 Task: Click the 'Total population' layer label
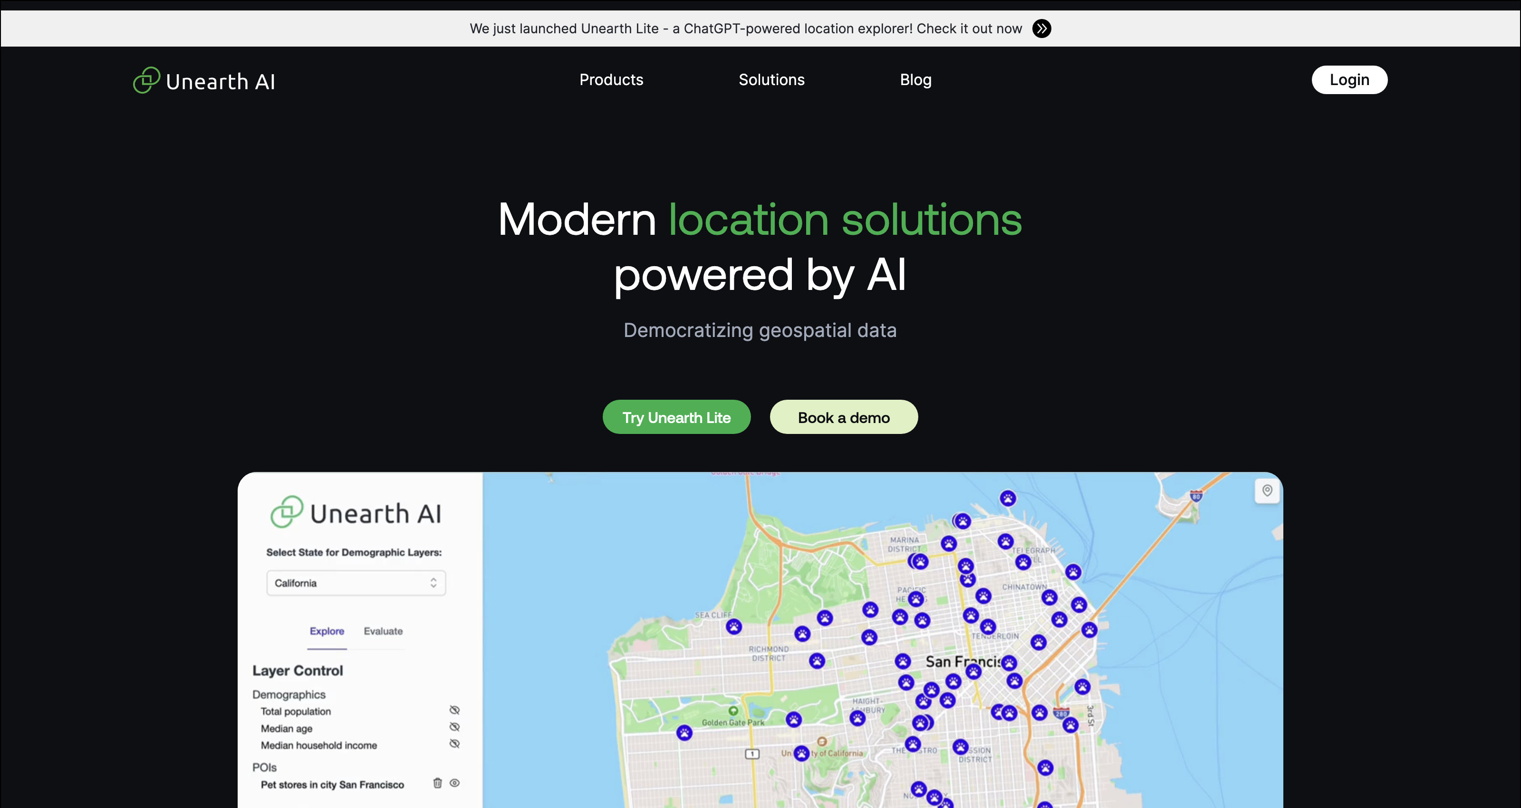click(x=296, y=711)
